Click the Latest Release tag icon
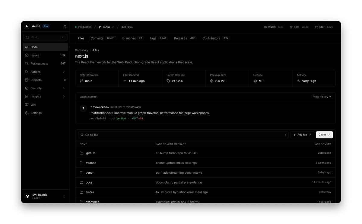This screenshot has width=362, height=224. (x=168, y=81)
